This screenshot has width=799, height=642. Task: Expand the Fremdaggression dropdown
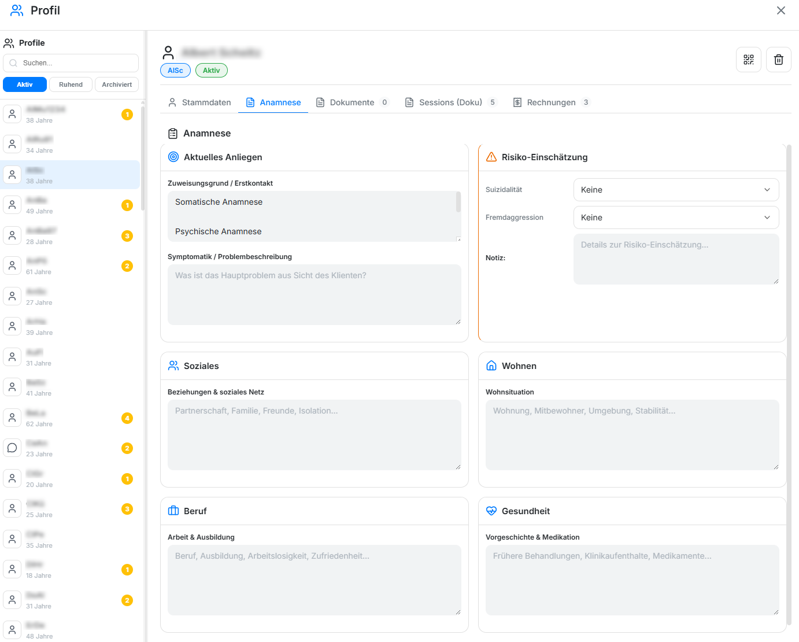pos(676,217)
